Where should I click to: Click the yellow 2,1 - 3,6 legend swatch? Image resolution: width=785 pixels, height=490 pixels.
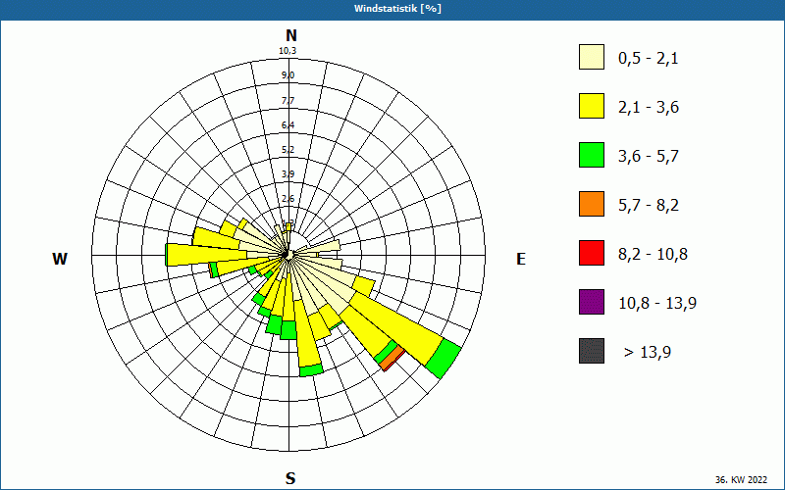(x=592, y=106)
